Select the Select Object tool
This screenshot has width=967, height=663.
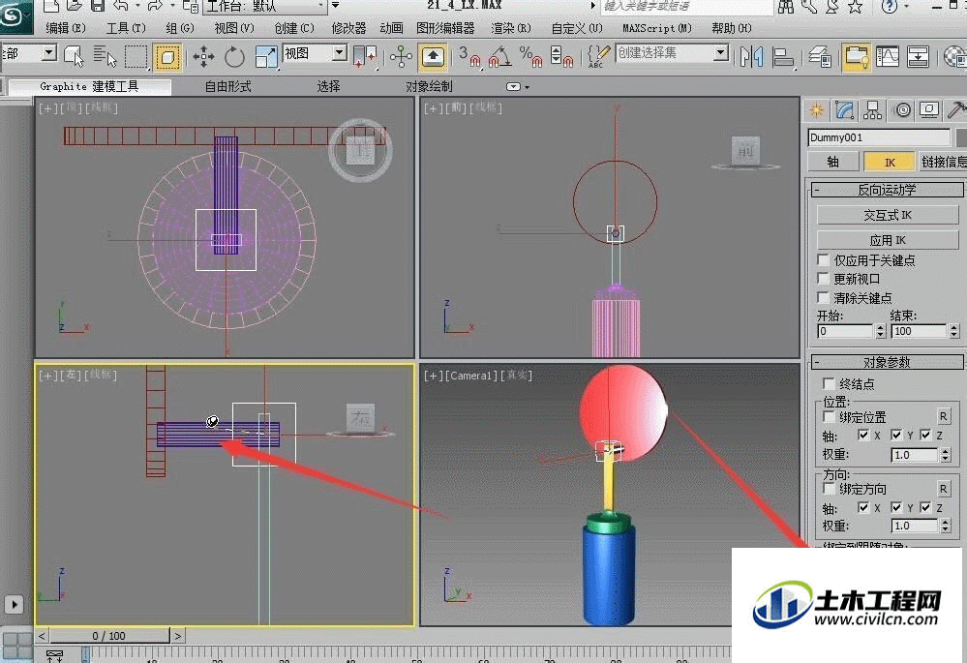(x=74, y=57)
